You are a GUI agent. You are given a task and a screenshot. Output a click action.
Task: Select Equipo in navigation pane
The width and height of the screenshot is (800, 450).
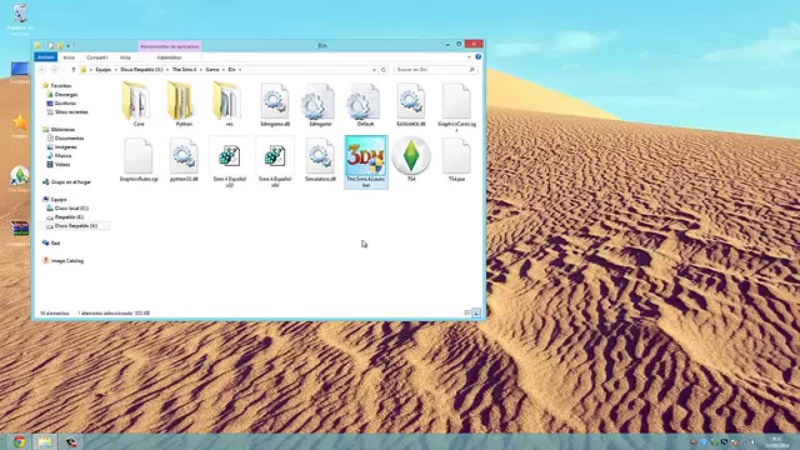point(55,199)
